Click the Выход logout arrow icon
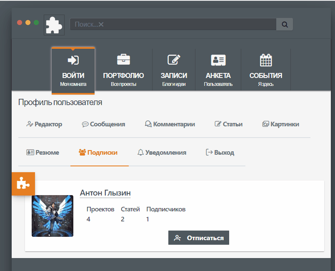 click(209, 152)
